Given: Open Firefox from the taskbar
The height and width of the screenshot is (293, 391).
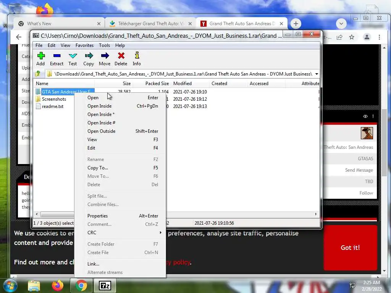Looking at the screenshot, I should (x=58, y=285).
